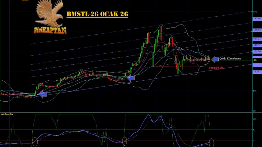Click the MA.Conv.Div indicator label
This screenshot has width=262, height=147.
tap(7, 114)
